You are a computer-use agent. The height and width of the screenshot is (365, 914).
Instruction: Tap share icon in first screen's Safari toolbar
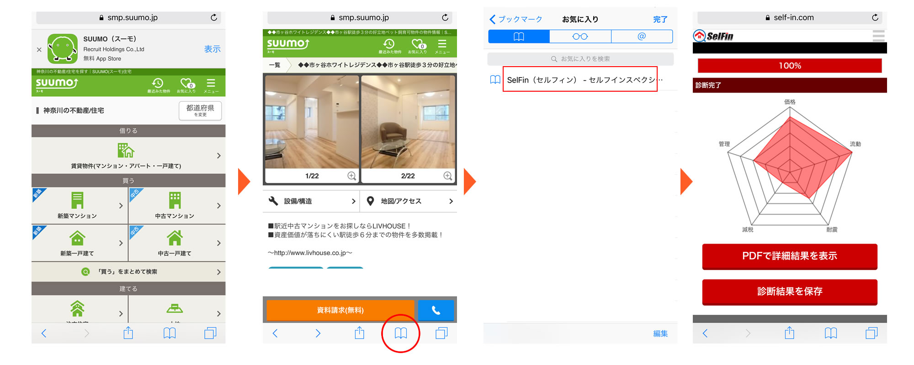pyautogui.click(x=128, y=333)
